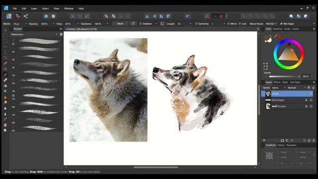Open the File menu

(14, 8)
